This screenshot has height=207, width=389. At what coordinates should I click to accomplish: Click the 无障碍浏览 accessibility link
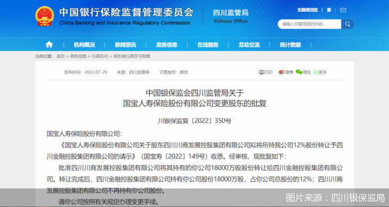click(x=307, y=10)
